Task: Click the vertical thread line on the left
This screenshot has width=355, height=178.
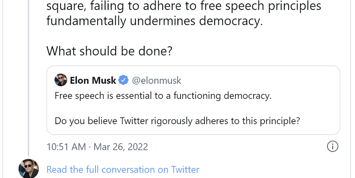Action: point(29,84)
